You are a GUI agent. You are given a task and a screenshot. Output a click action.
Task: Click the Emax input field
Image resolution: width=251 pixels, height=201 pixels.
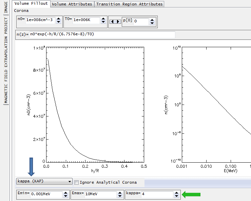point(100,194)
